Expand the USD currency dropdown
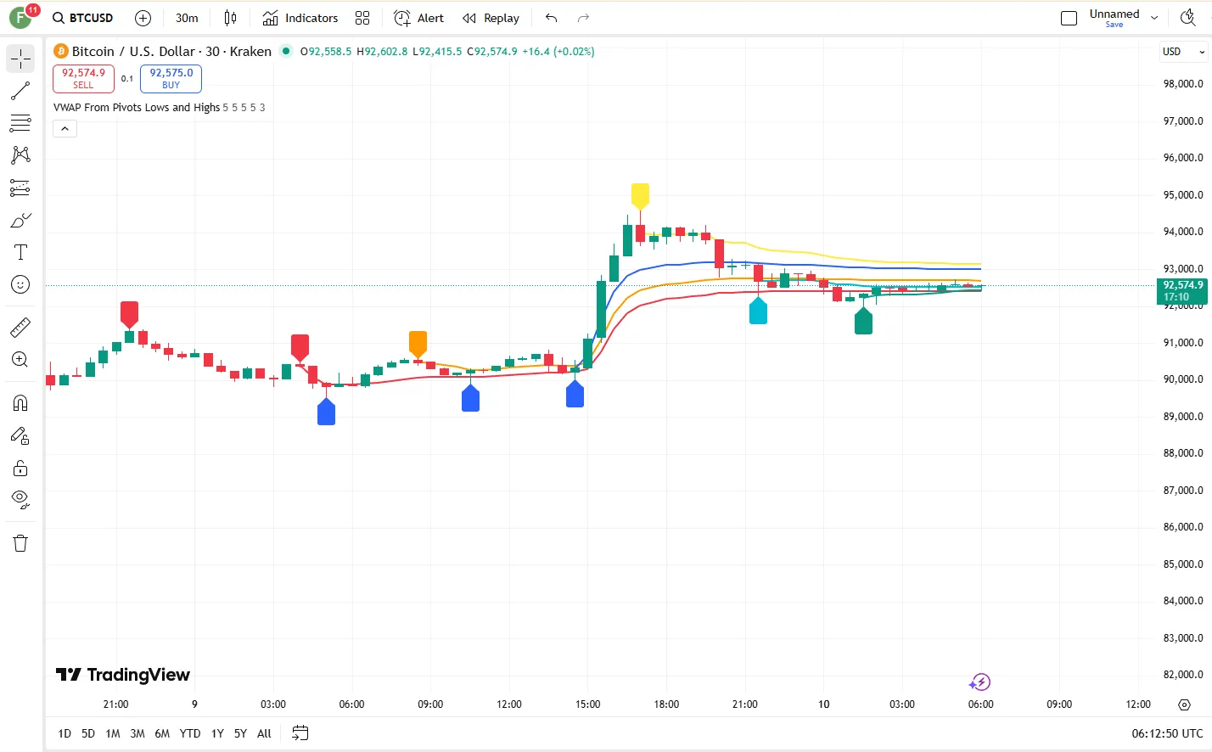Image resolution: width=1212 pixels, height=752 pixels. point(1183,52)
